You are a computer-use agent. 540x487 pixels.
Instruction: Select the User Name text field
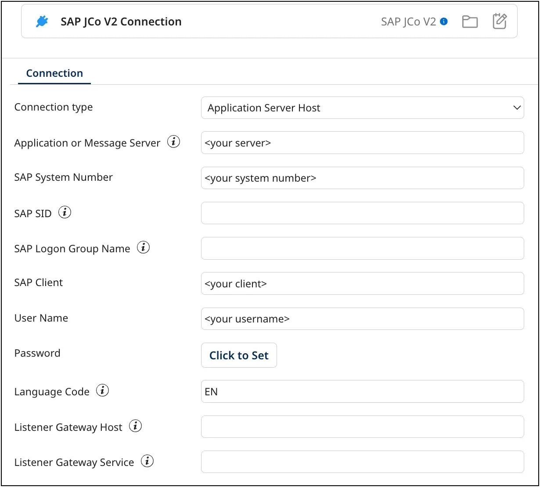point(362,319)
